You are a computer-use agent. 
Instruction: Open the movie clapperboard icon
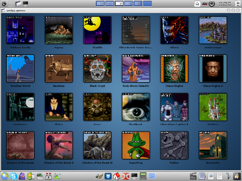(x=193, y=176)
